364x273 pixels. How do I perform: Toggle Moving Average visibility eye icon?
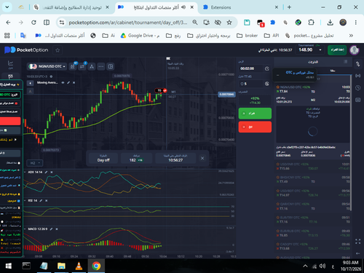(x=63, y=83)
